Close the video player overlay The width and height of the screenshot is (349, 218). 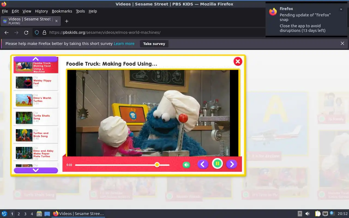click(238, 61)
